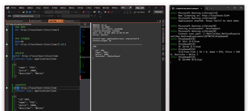Click the Hot Reload flame icon
This screenshot has width=248, height=111.
(x=83, y=12)
